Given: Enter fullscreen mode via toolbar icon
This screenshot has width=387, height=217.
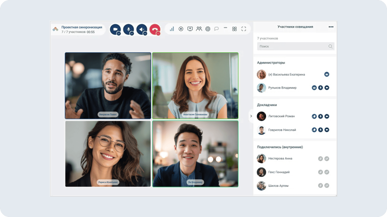Looking at the screenshot, I should [x=243, y=29].
